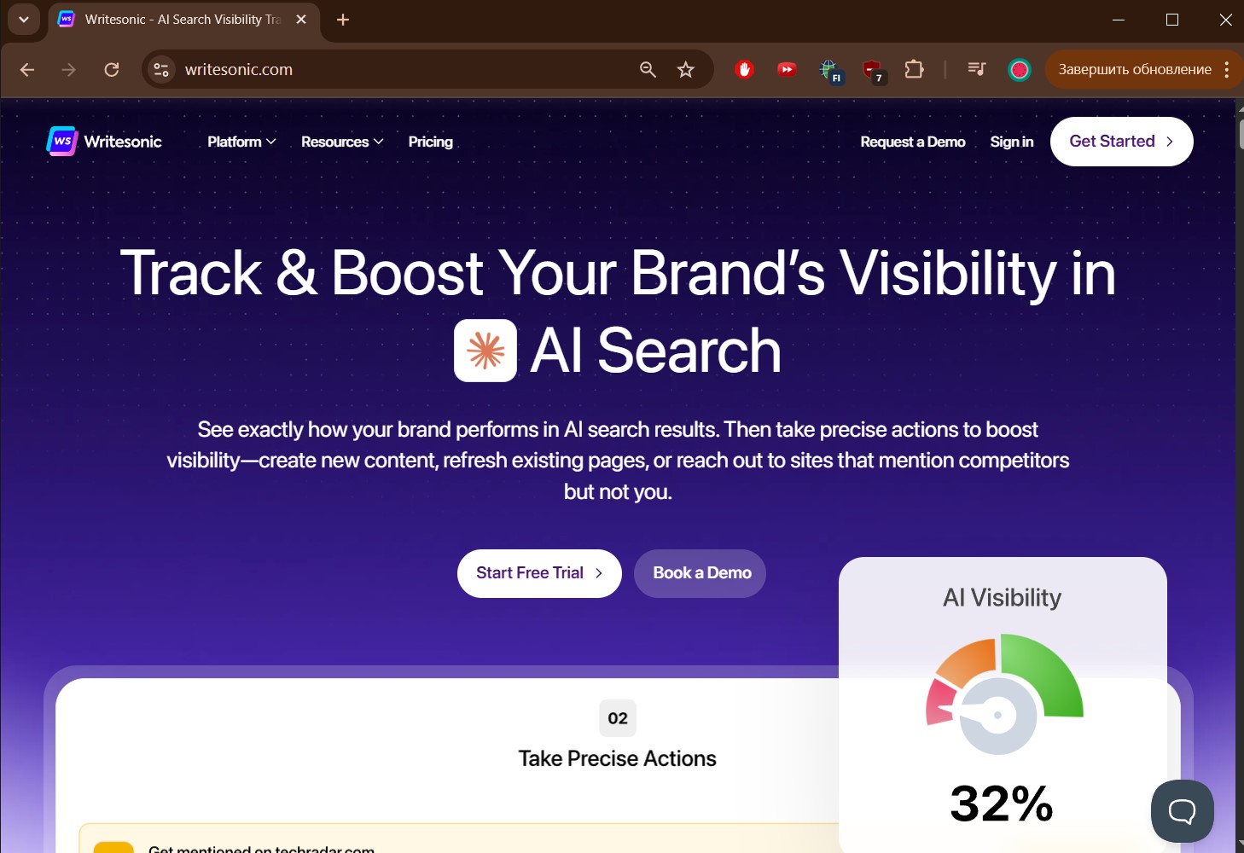1244x853 pixels.
Task: Click the Book a Demo button
Action: (700, 573)
